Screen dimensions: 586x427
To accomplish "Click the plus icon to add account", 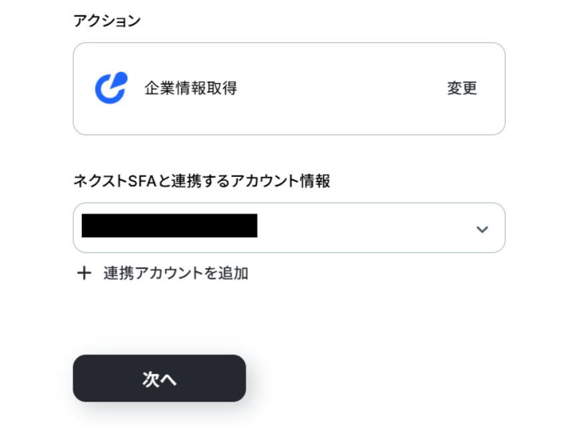I will pyautogui.click(x=84, y=273).
